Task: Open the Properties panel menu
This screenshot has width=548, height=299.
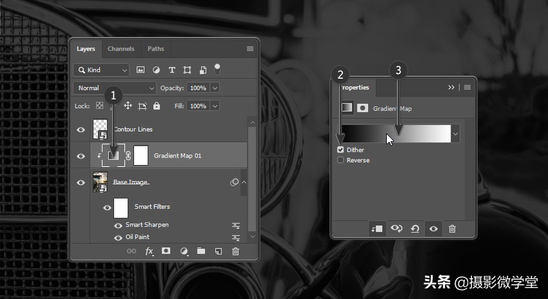Action: pyautogui.click(x=467, y=88)
